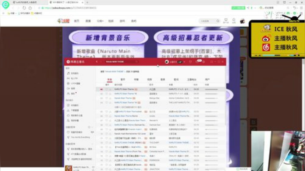Open NetEase skin theme icon

click(x=190, y=62)
